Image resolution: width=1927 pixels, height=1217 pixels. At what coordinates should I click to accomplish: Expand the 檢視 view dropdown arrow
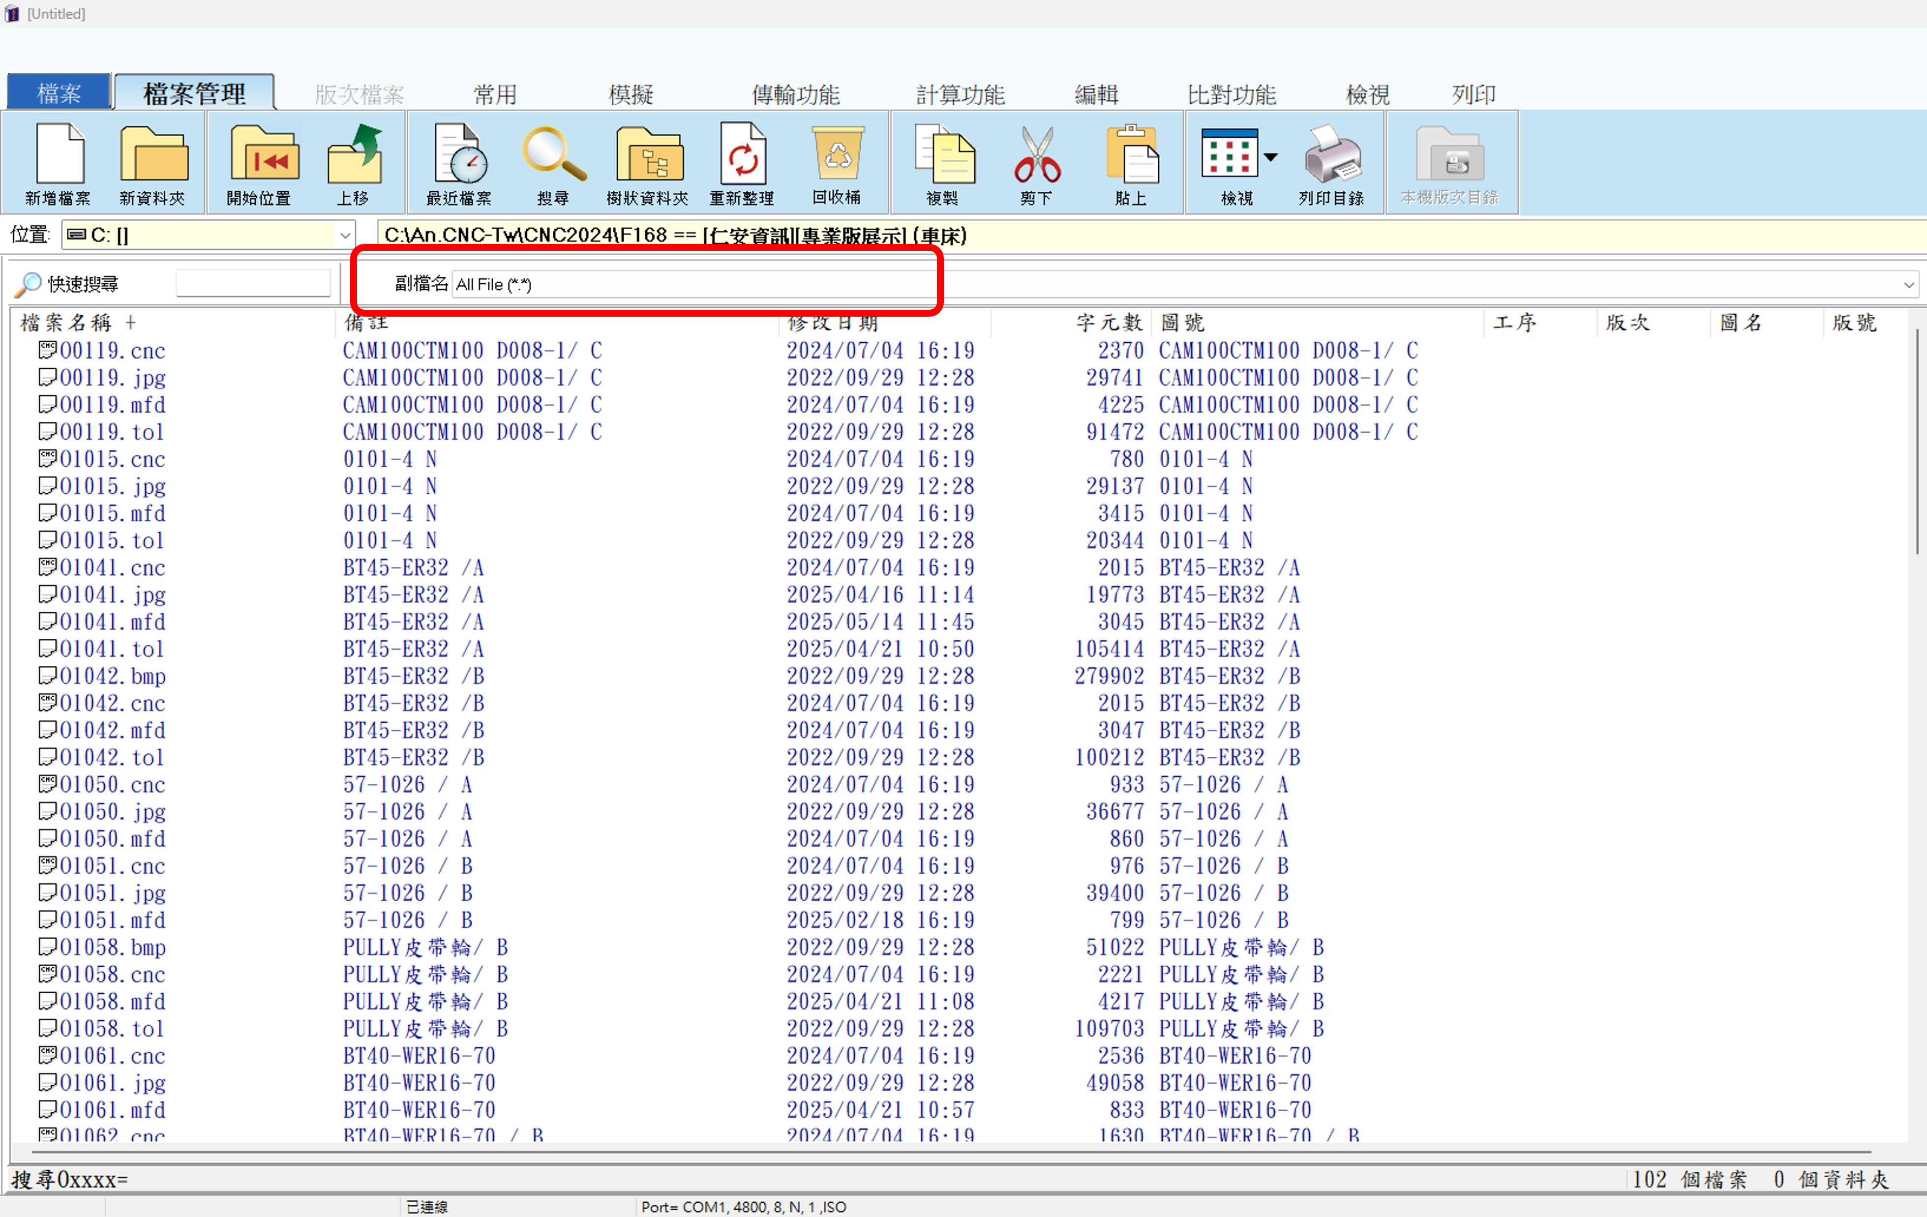(x=1270, y=158)
